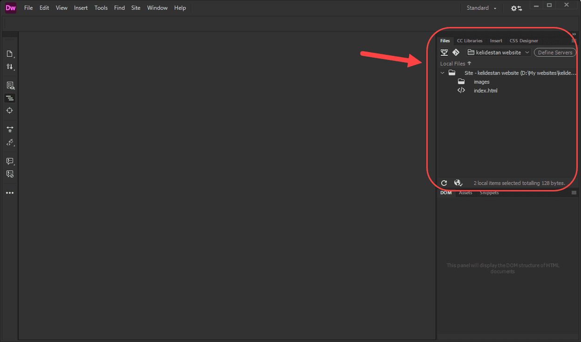Click the Format Source Code icon
Viewport: 581px width, 342px height.
(10, 142)
